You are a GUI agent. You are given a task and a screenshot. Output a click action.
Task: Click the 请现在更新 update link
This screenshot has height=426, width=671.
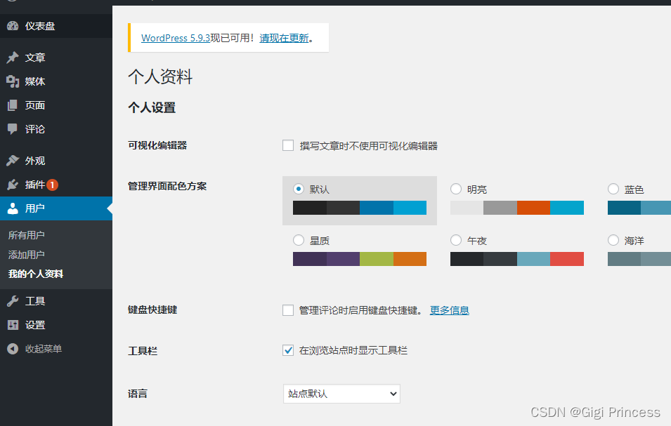(x=284, y=38)
